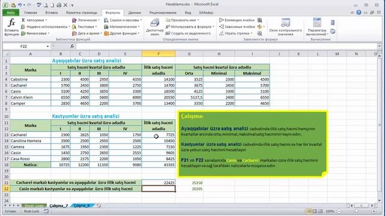The height and width of the screenshot is (216, 385).
Task: Open Date and Time (Дата и время) menu
Action: point(87,34)
